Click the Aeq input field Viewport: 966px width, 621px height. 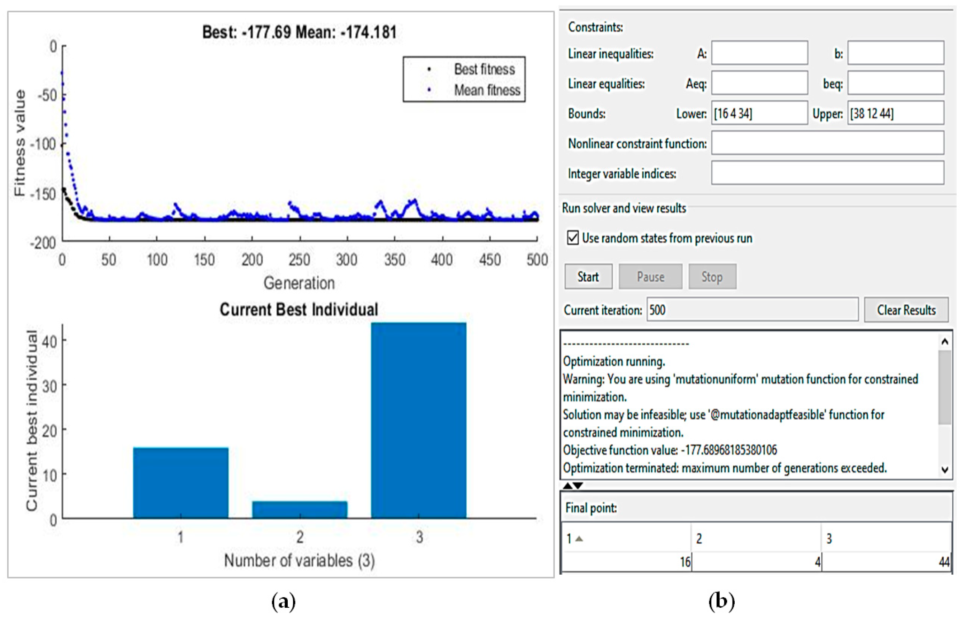pyautogui.click(x=759, y=83)
